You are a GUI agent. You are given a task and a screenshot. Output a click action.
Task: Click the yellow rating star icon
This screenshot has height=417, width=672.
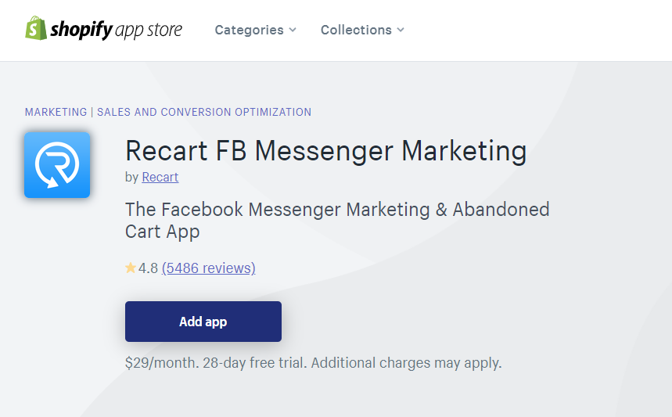point(131,268)
